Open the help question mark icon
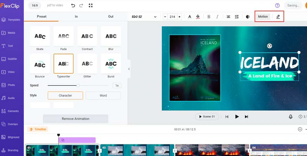Screen dimensions: 307x156 277,6
